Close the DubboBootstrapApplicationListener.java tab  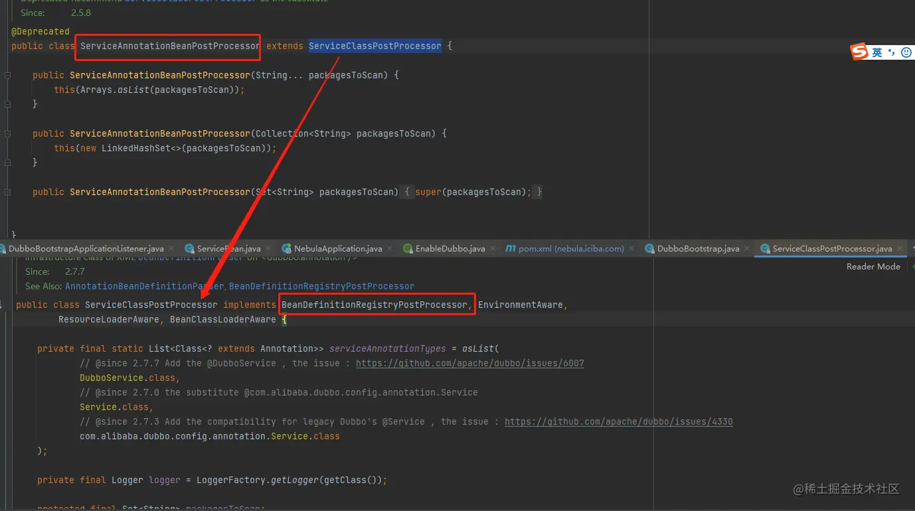click(171, 249)
